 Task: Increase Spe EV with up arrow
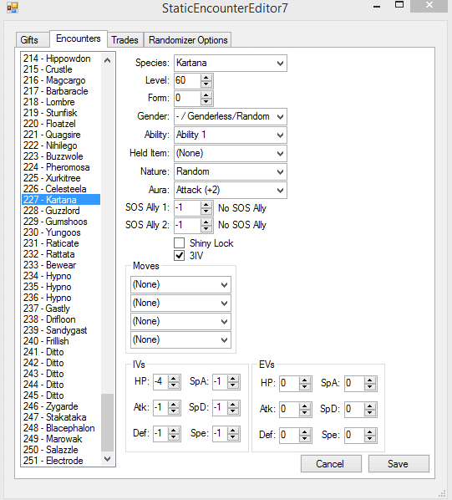pos(370,432)
